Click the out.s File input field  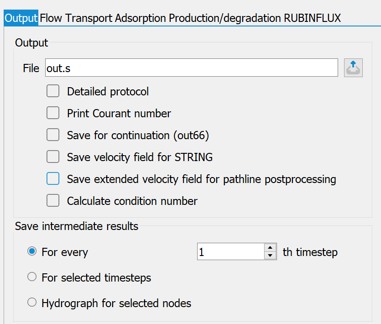click(192, 68)
